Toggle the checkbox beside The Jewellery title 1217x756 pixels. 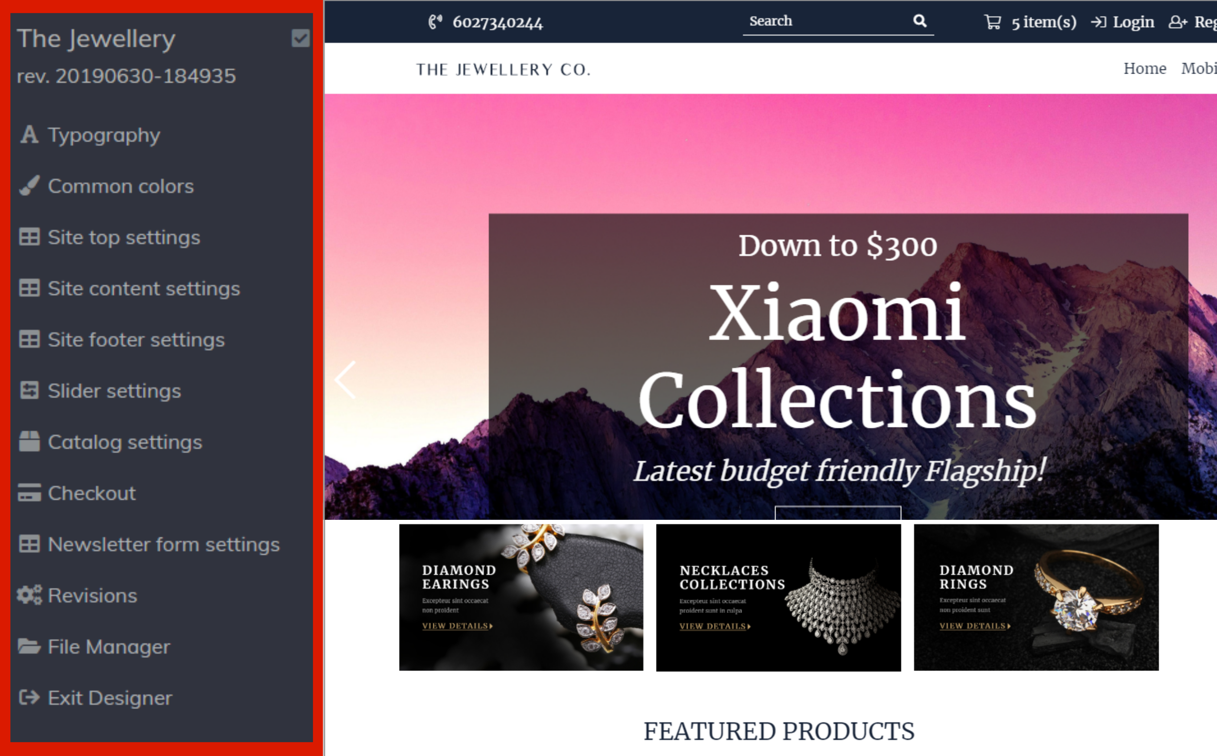[x=301, y=38]
